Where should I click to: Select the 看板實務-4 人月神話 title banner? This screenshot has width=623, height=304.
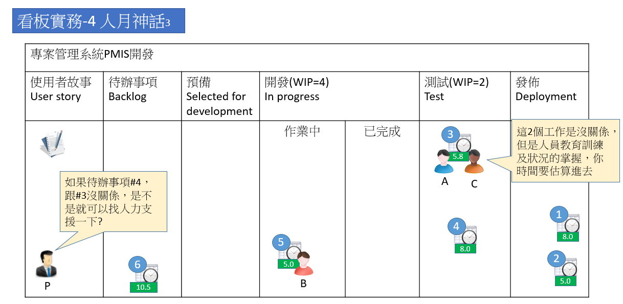(99, 21)
